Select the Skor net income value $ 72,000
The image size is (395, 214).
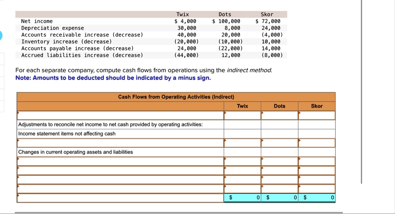tap(268, 21)
